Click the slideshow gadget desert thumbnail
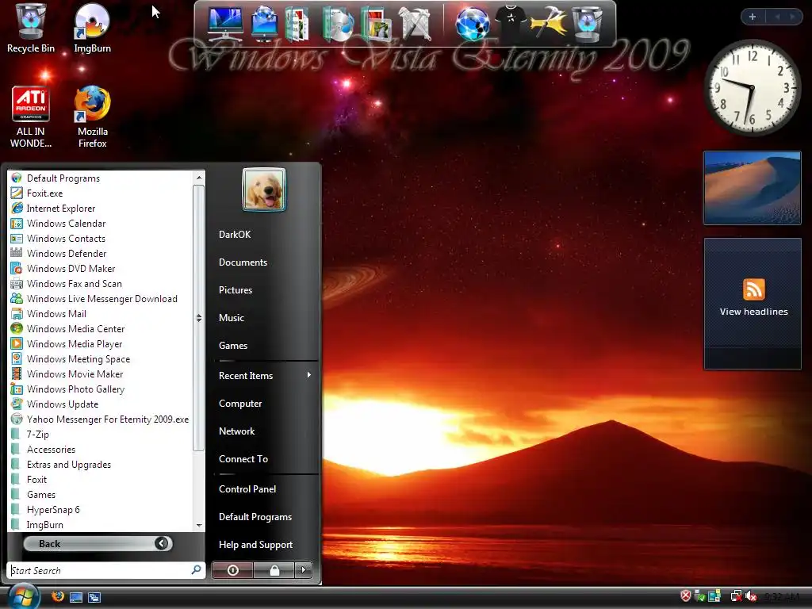This screenshot has height=609, width=812. 752,187
